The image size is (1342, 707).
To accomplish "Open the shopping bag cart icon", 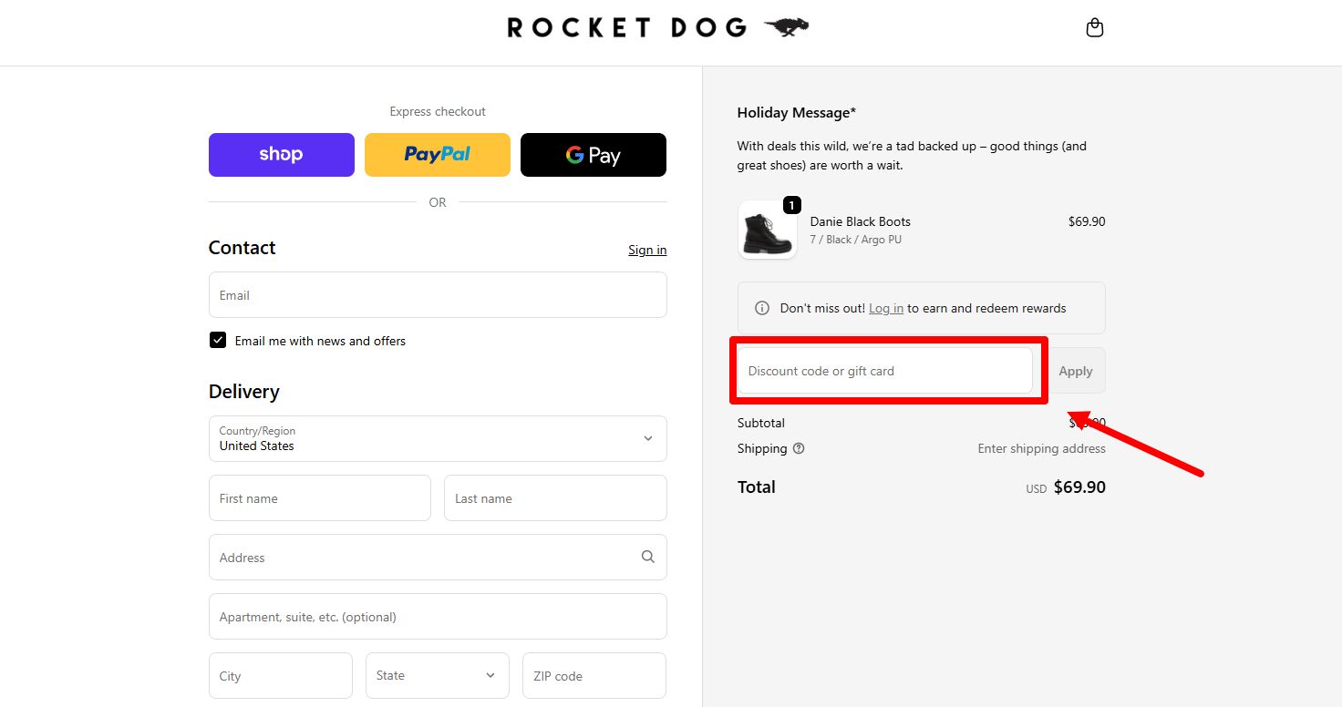I will coord(1095,28).
